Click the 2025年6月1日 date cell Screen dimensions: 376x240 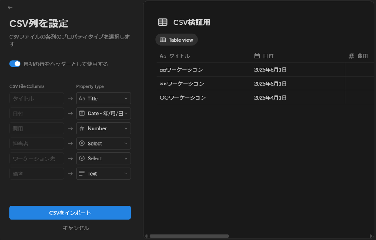[x=298, y=70]
